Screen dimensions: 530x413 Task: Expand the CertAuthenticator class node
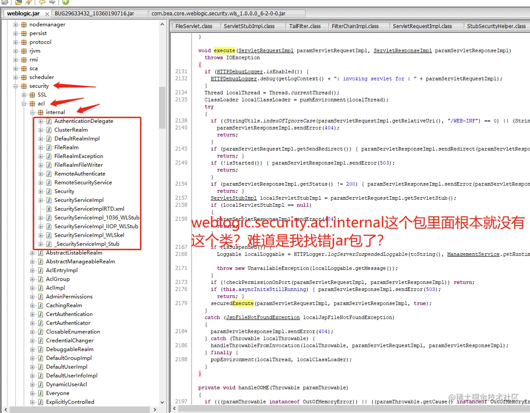[32, 323]
